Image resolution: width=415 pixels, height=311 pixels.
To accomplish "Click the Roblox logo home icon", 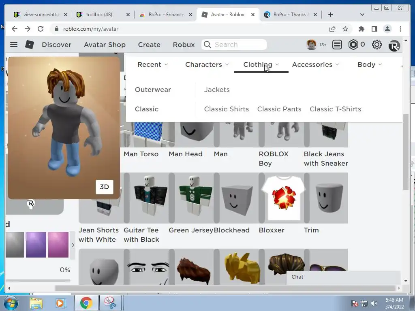I will 29,45.
